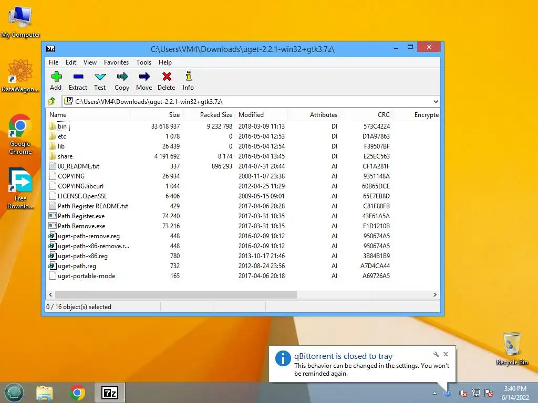
Task: Select the DataWagon desktop shortcut
Action: click(x=20, y=76)
